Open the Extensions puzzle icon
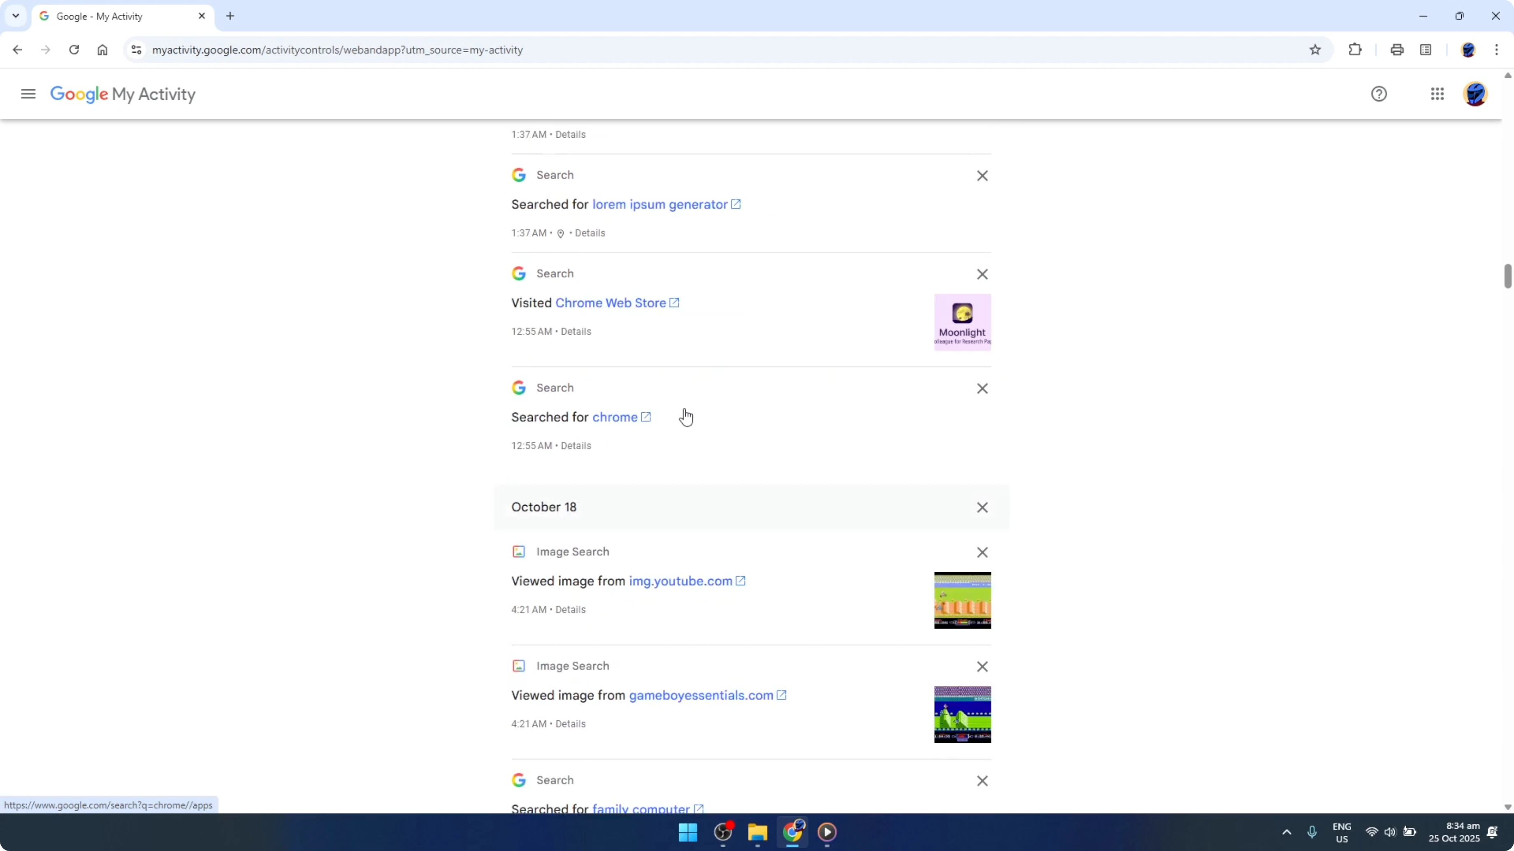The height and width of the screenshot is (851, 1514). [1355, 50]
